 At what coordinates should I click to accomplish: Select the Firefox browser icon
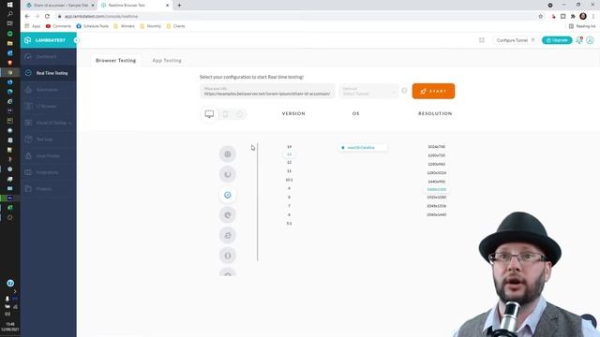[x=228, y=175]
